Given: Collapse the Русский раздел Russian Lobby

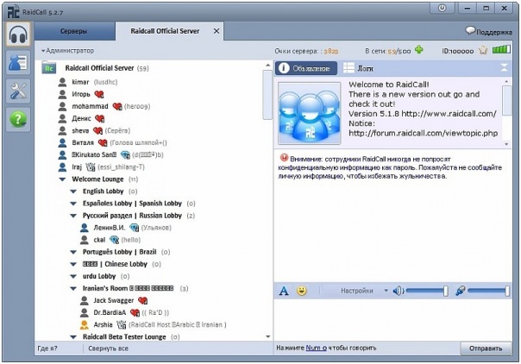Looking at the screenshot, I should tap(73, 216).
